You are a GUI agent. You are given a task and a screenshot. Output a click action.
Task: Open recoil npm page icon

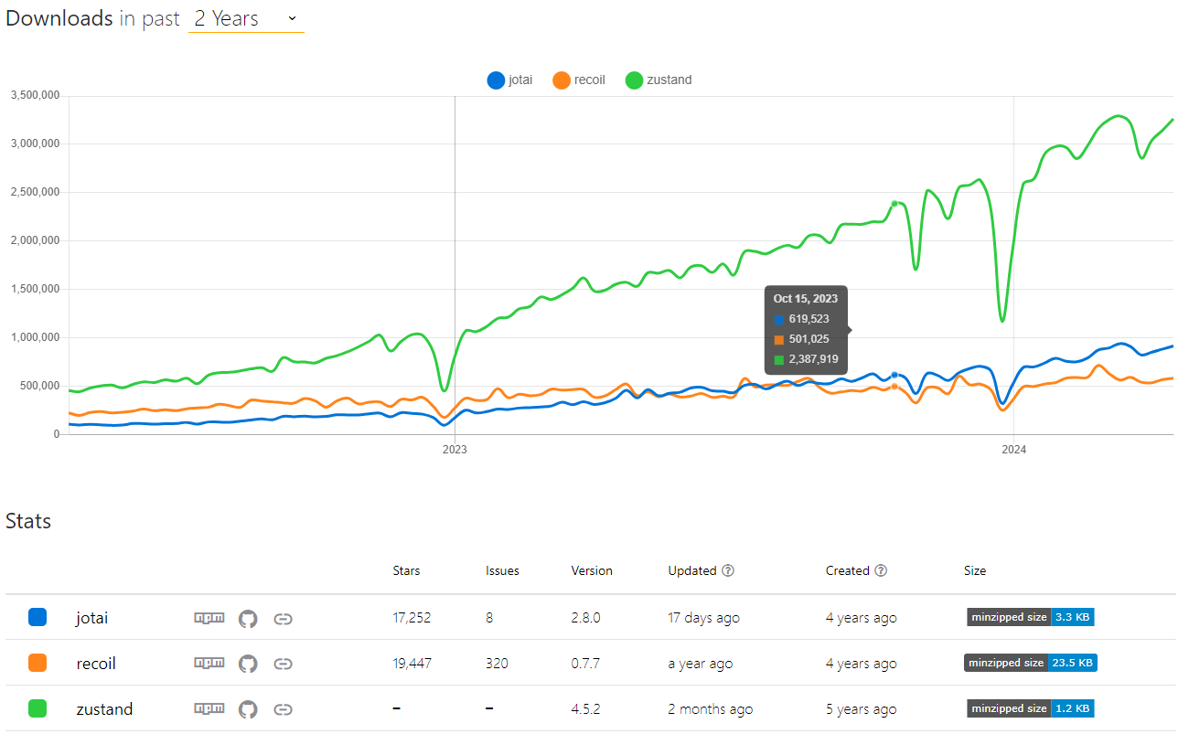(209, 664)
